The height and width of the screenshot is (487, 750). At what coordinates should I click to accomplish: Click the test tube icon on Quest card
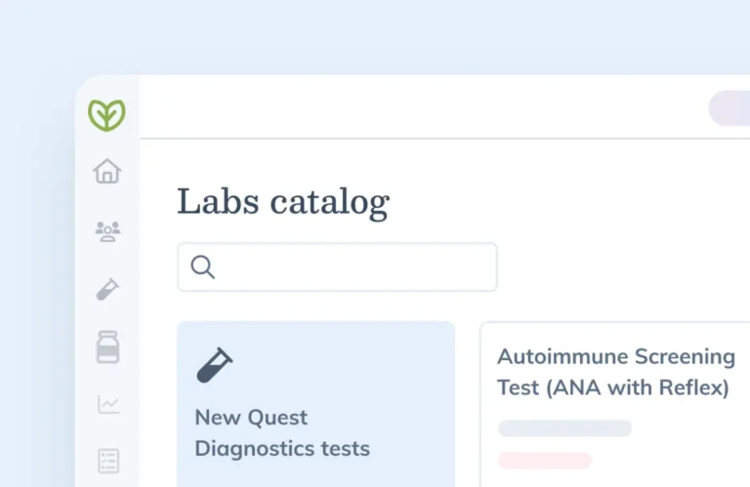[x=215, y=365]
